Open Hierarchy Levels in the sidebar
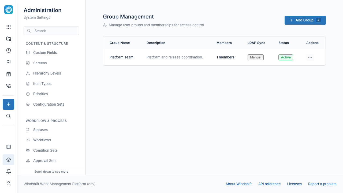This screenshot has height=193, width=343. click(x=51, y=73)
